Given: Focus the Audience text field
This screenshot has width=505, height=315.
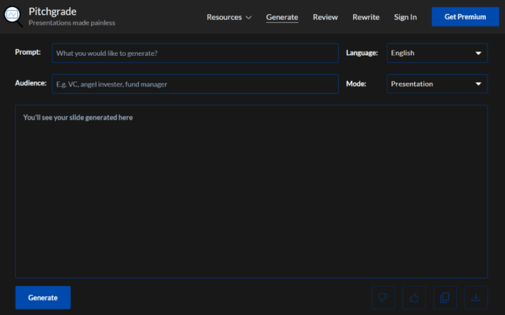Looking at the screenshot, I should coord(195,84).
